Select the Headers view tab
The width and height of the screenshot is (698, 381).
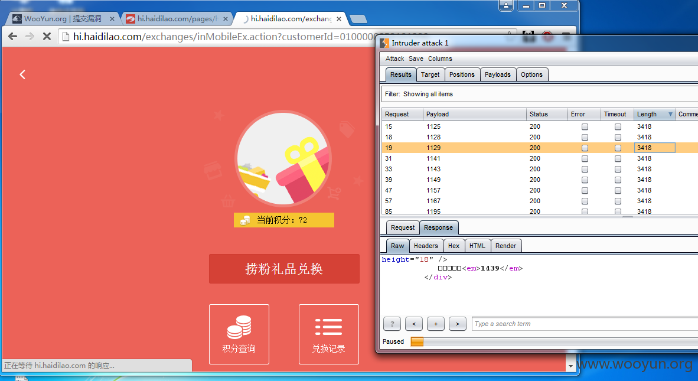426,246
